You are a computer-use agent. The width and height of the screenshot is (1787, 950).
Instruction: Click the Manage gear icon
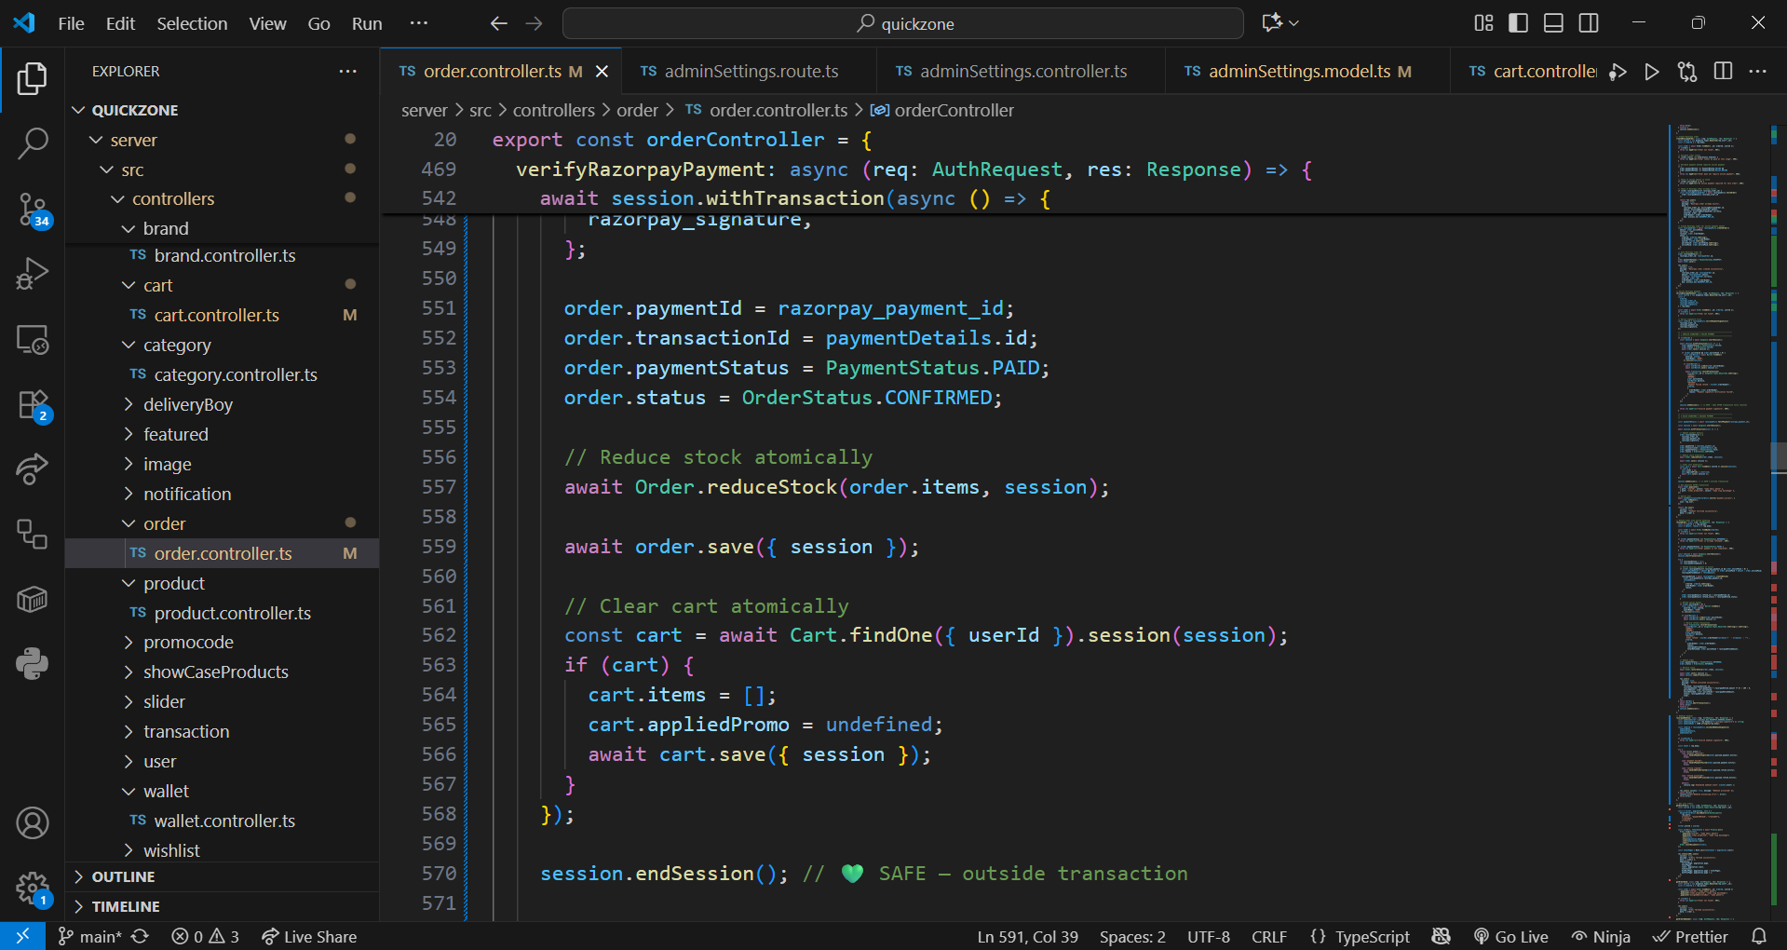[x=33, y=888]
